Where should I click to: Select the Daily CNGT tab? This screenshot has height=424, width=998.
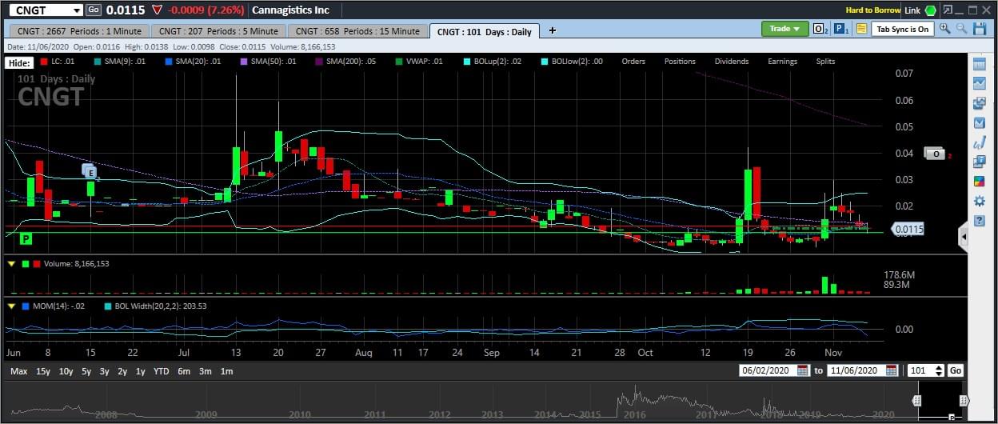(485, 31)
